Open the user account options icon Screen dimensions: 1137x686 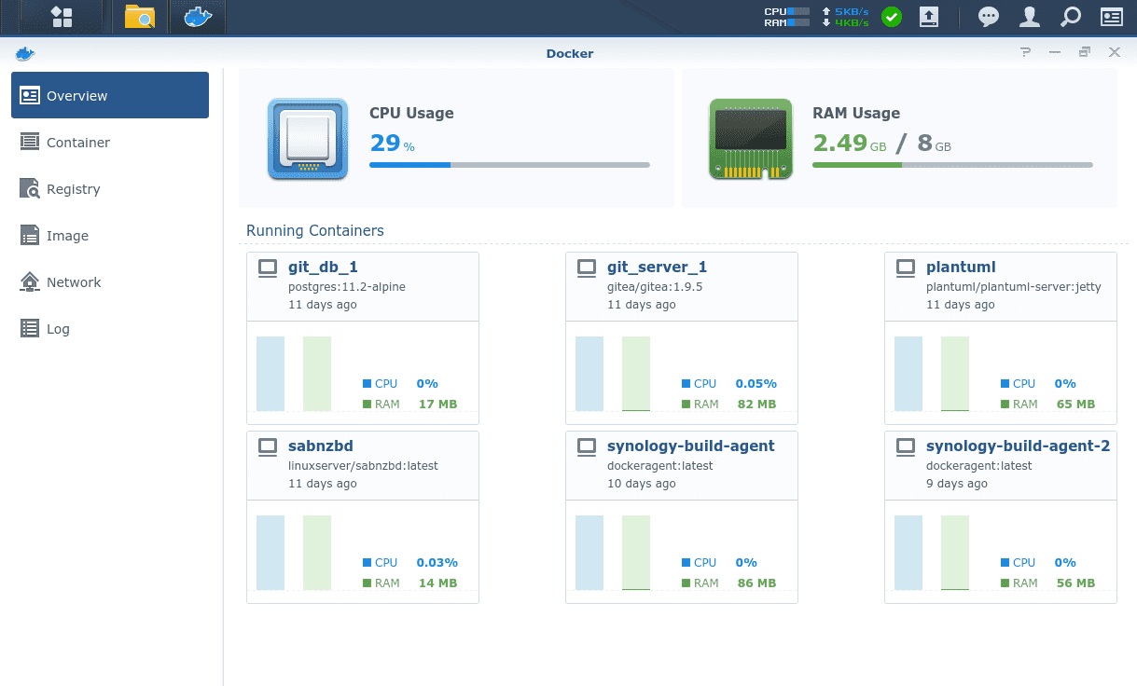(x=1030, y=17)
